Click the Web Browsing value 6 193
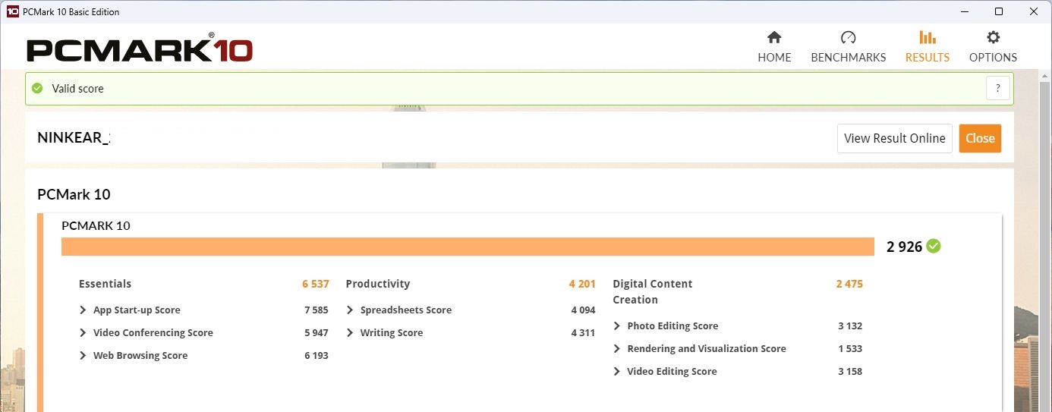1052x412 pixels. point(316,356)
